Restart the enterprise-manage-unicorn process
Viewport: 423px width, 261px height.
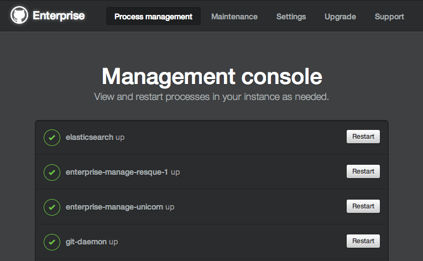point(363,206)
